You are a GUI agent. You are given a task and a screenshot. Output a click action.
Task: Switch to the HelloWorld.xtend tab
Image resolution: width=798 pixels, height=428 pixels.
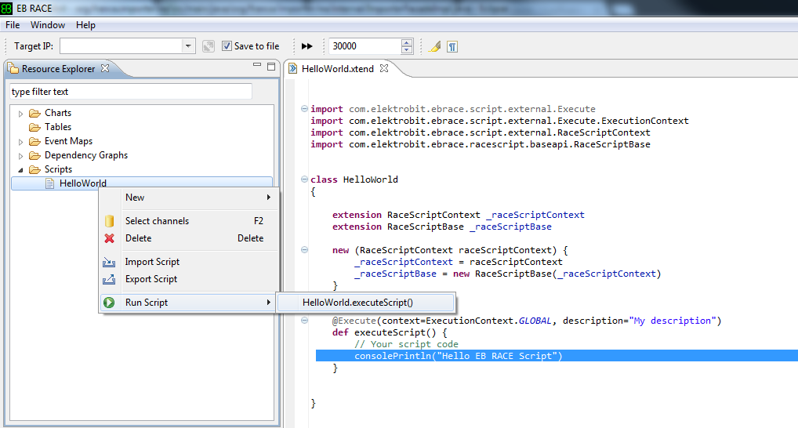tap(338, 69)
